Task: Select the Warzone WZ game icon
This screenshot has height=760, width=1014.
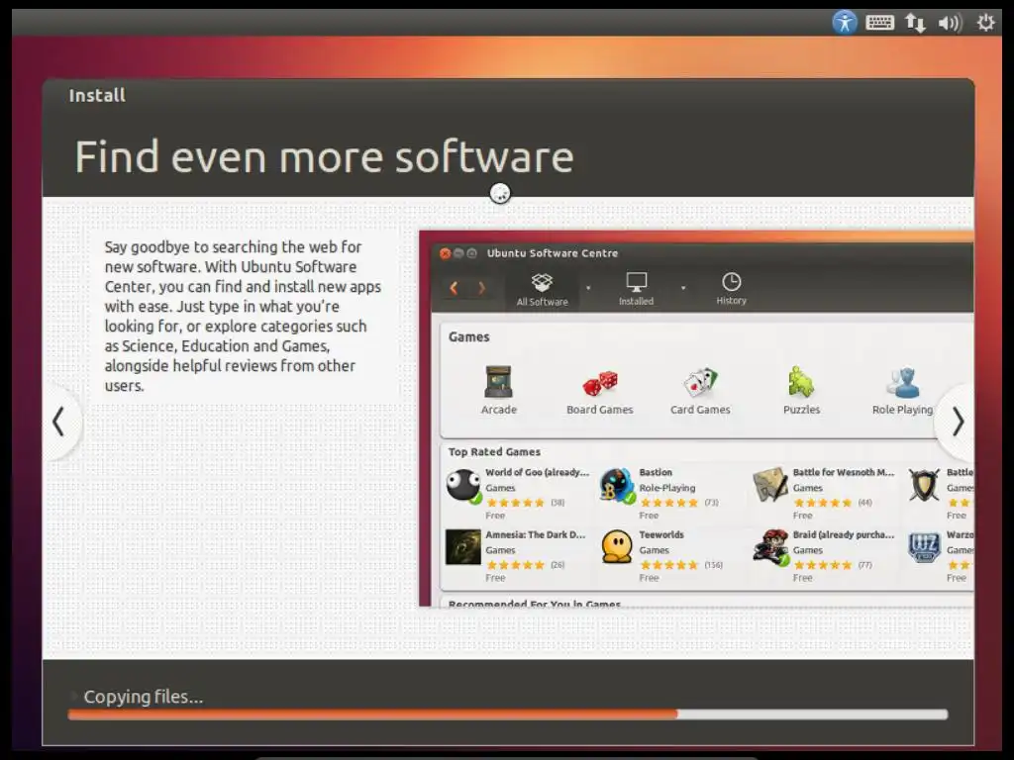Action: (x=924, y=547)
